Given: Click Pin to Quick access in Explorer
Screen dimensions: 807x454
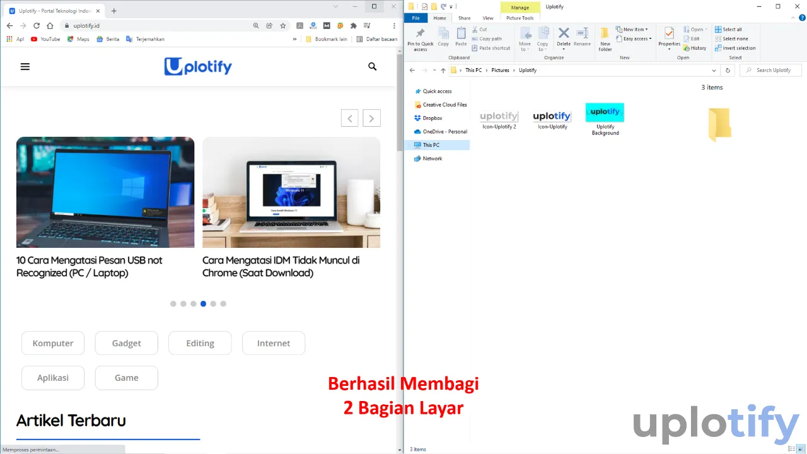Looking at the screenshot, I should tap(421, 38).
